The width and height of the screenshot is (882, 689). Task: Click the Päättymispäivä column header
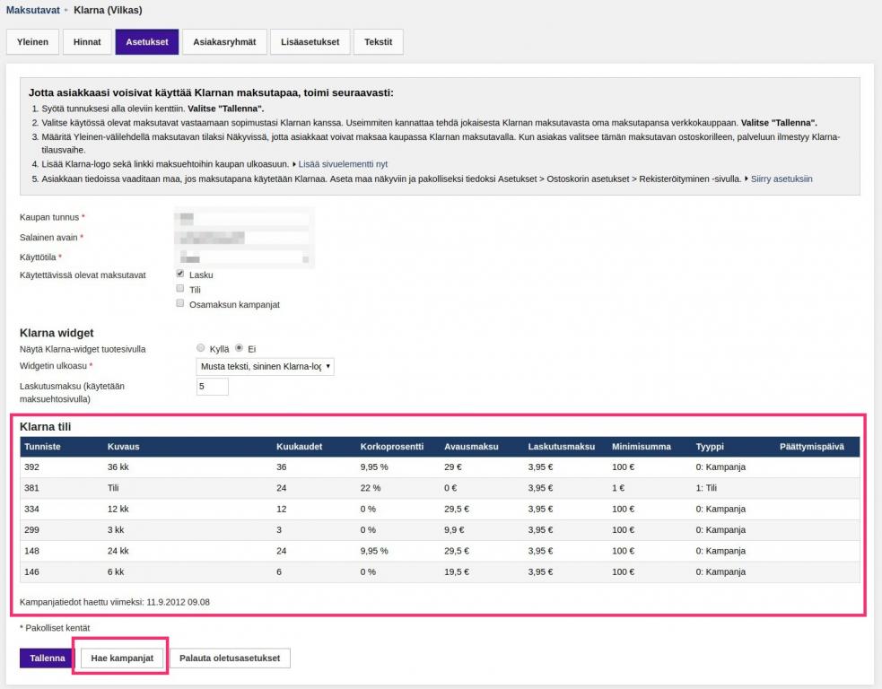point(812,447)
